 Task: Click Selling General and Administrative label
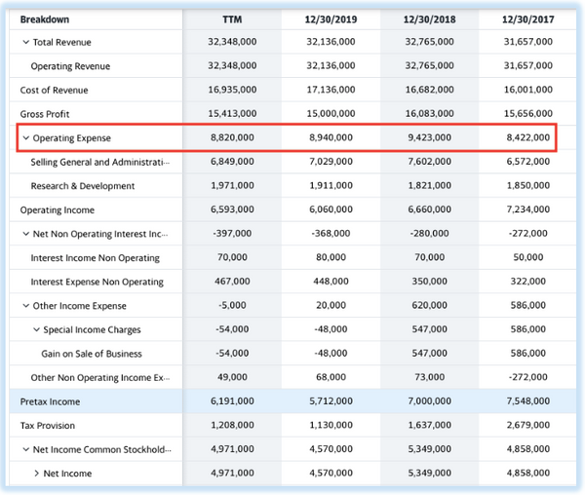(100, 162)
